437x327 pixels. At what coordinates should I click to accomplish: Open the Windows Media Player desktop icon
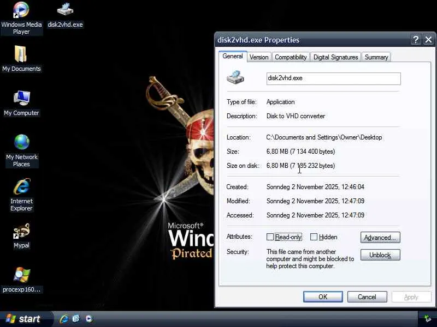click(x=21, y=17)
